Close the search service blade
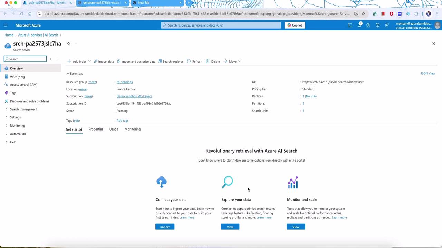Image resolution: width=442 pixels, height=248 pixels. (x=434, y=44)
